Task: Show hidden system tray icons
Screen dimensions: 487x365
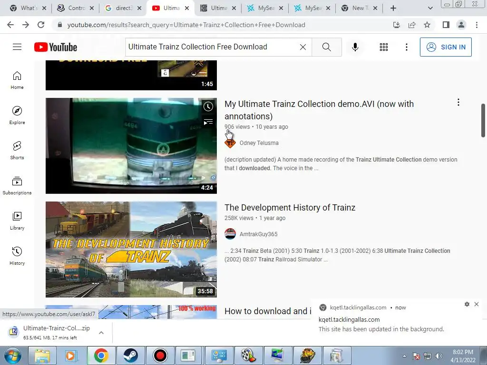Action: (404, 356)
